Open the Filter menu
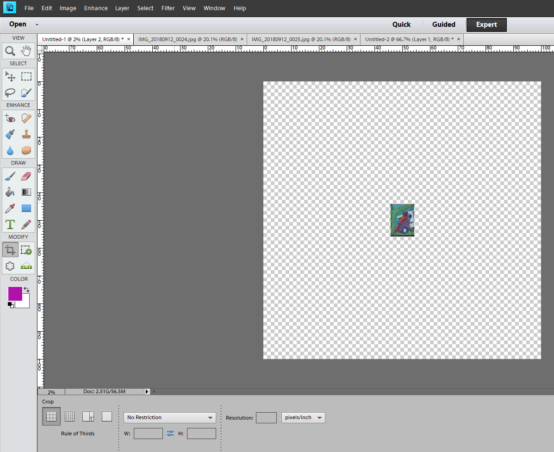This screenshot has height=452, width=554. (x=168, y=8)
